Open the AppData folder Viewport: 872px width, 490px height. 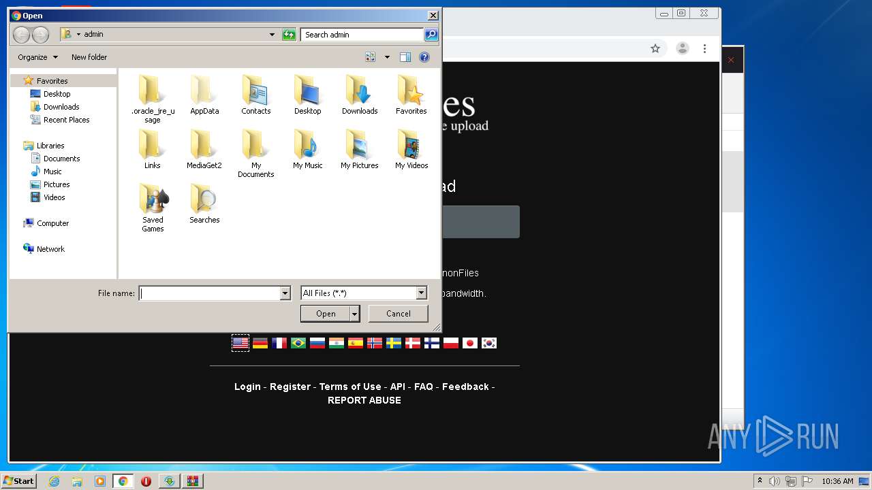pos(204,95)
